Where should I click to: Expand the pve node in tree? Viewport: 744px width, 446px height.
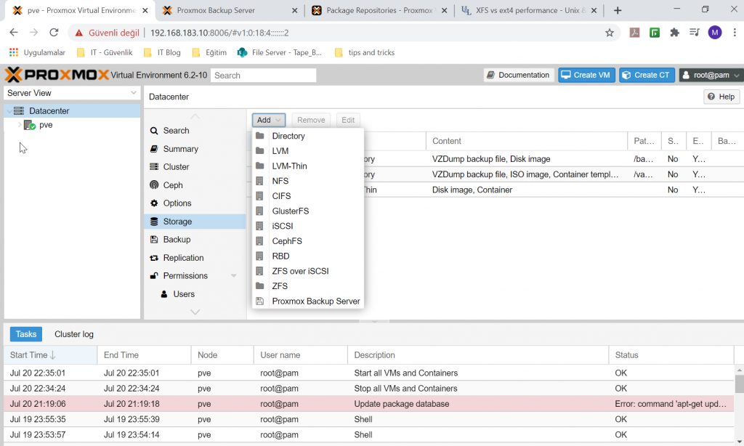(x=19, y=125)
